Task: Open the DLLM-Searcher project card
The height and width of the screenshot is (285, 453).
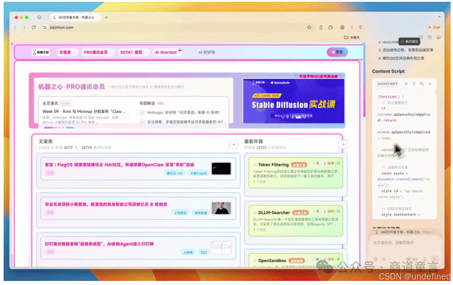Action: (x=296, y=221)
